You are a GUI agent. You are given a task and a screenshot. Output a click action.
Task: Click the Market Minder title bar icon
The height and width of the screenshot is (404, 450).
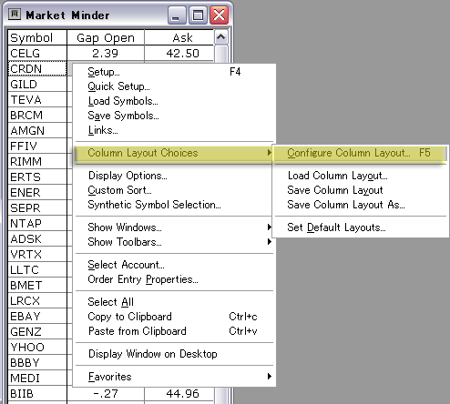click(x=15, y=15)
